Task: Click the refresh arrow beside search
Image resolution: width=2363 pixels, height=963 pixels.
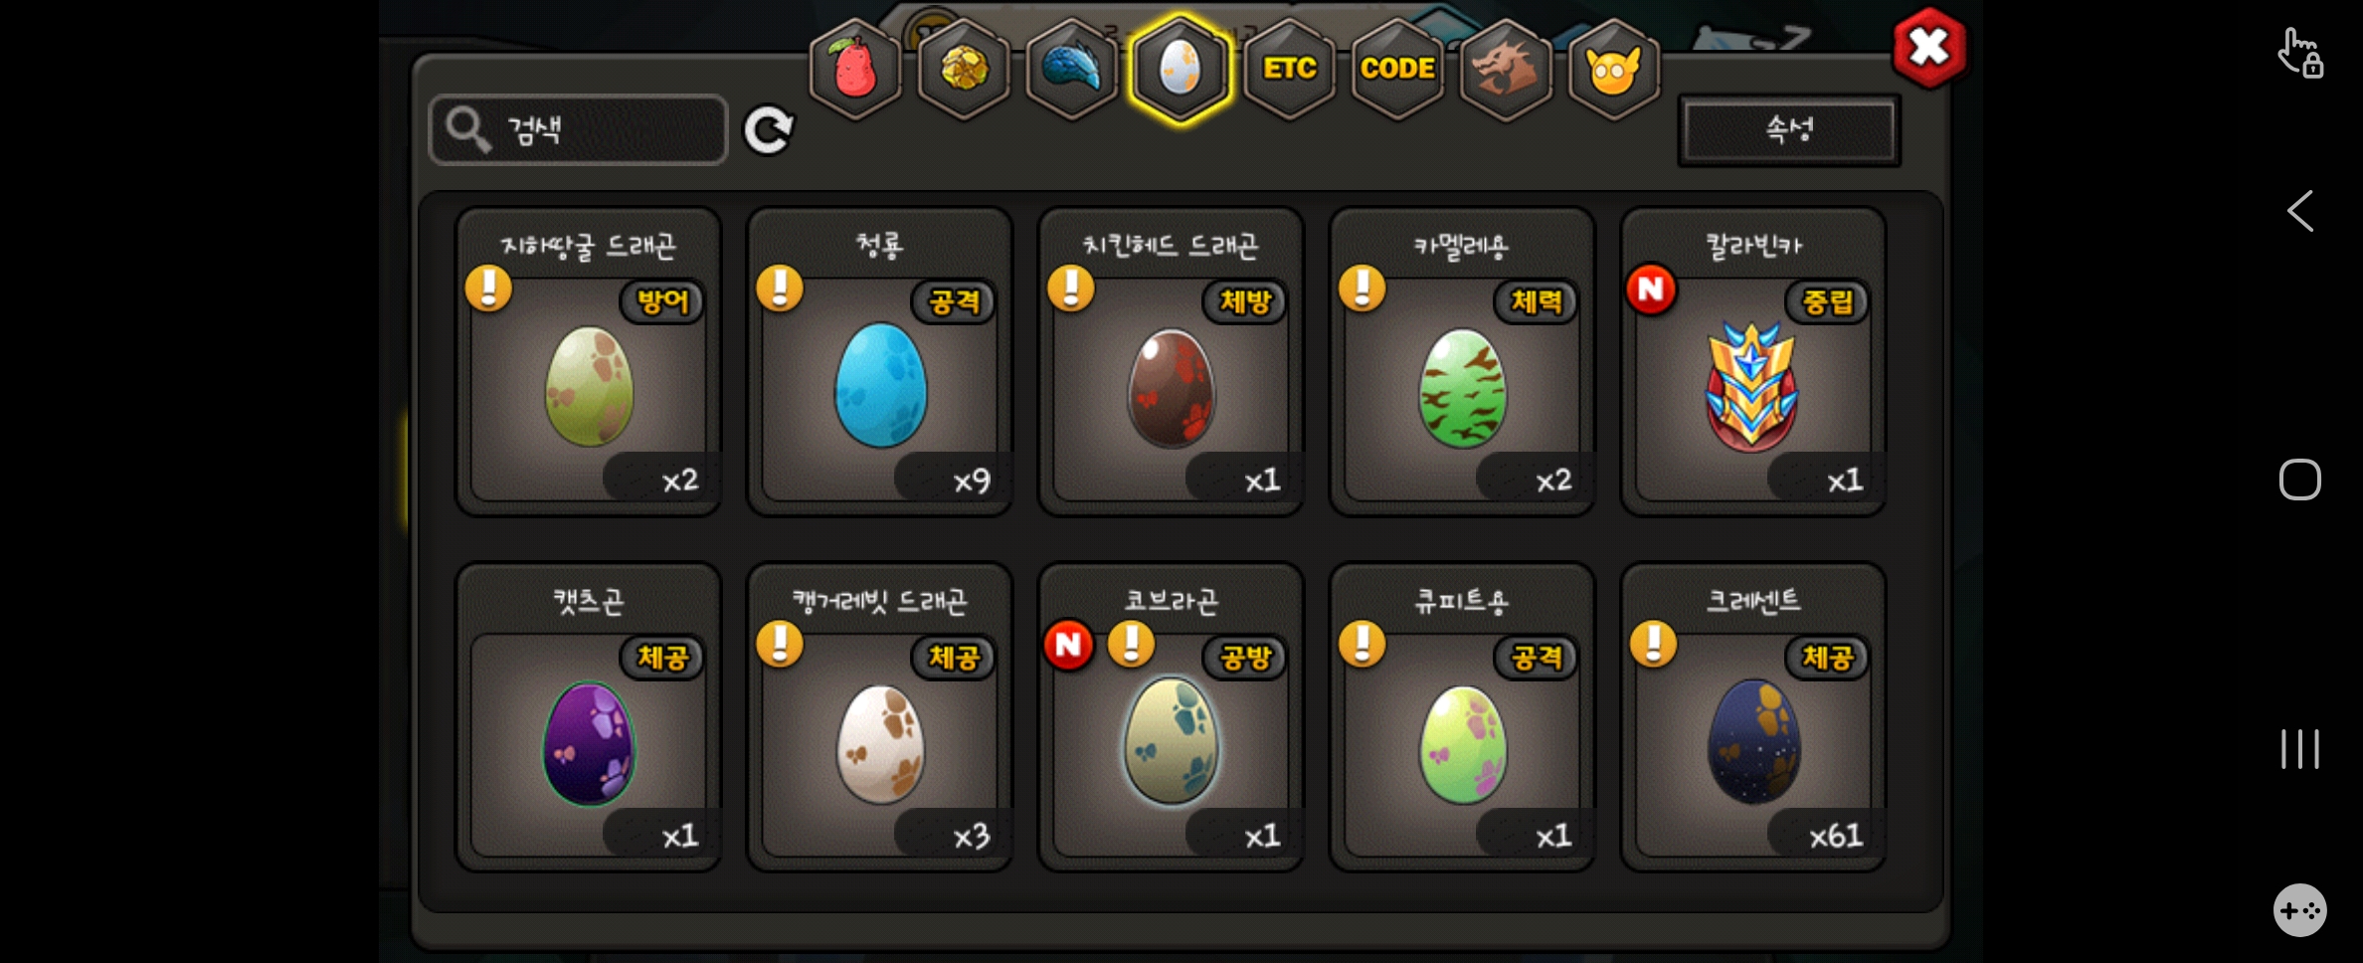Action: click(769, 130)
